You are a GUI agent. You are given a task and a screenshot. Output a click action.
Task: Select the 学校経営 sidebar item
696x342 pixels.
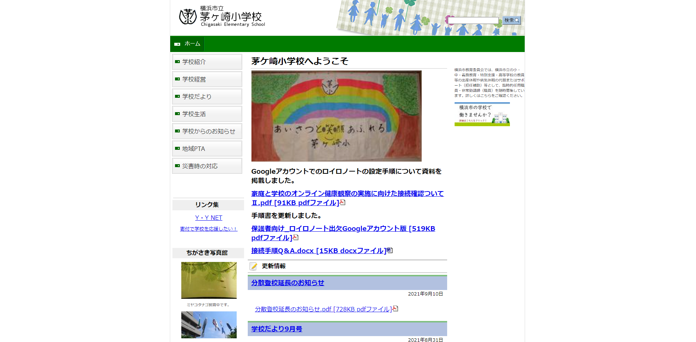click(x=207, y=79)
